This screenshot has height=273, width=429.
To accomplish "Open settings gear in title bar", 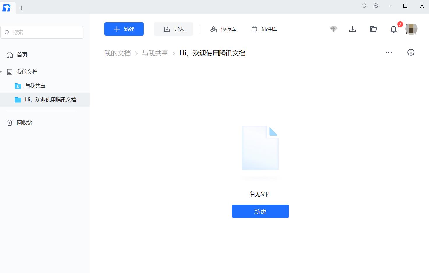I will [x=376, y=6].
